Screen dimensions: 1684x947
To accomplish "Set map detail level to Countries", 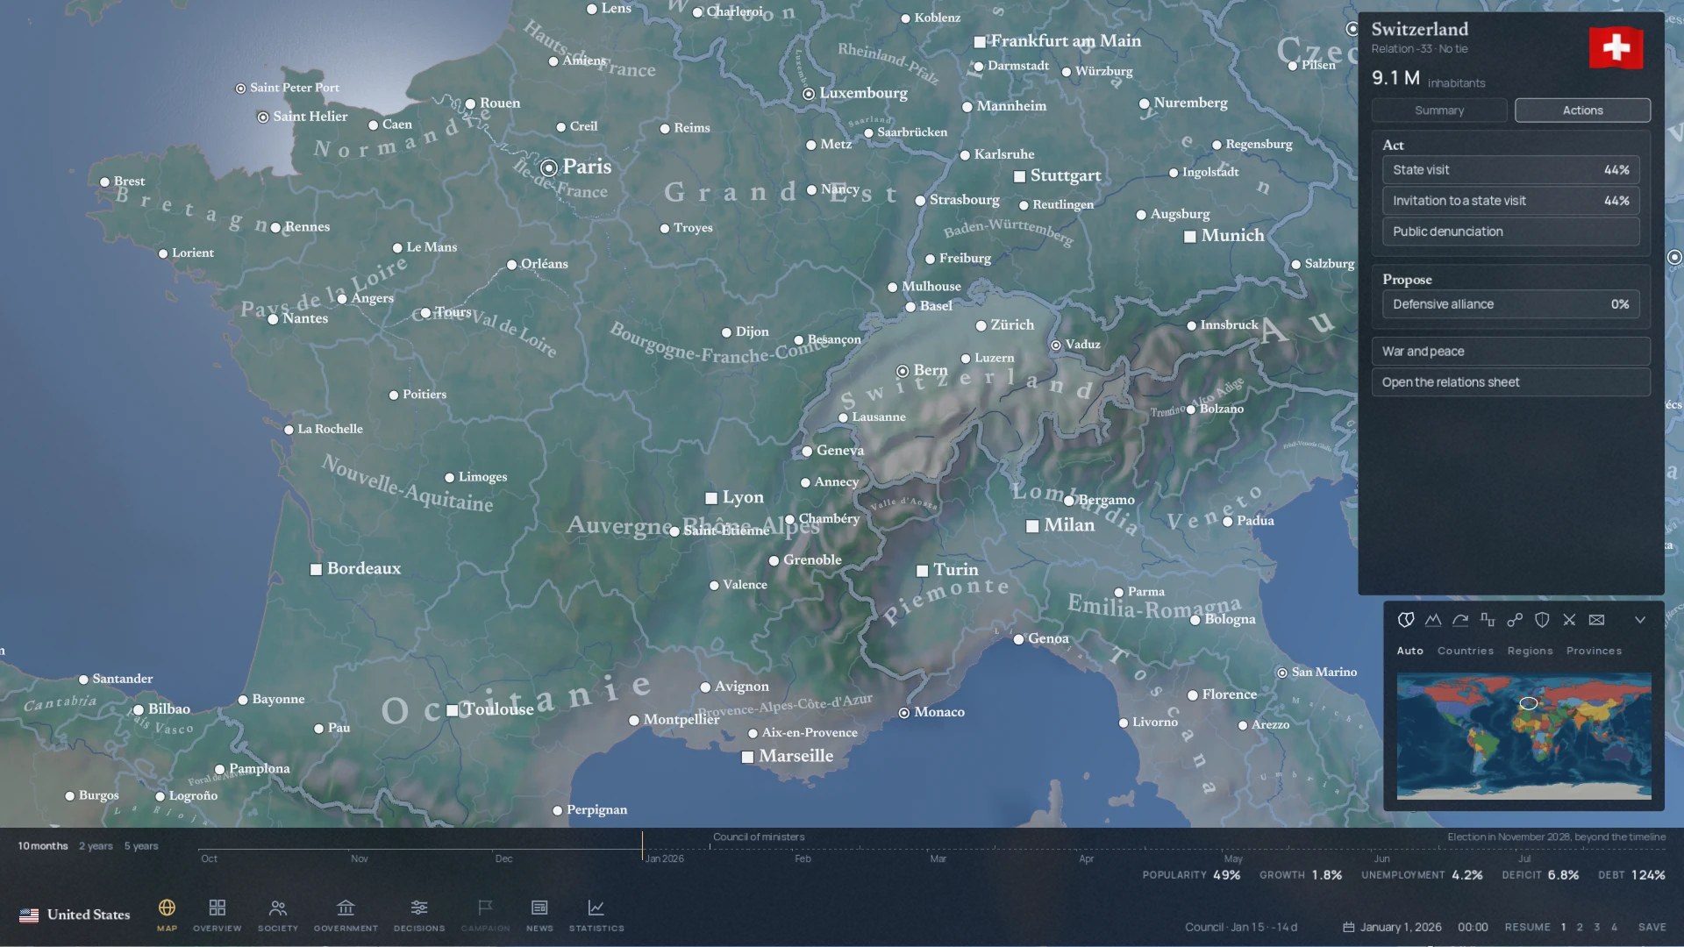I will click(1465, 651).
